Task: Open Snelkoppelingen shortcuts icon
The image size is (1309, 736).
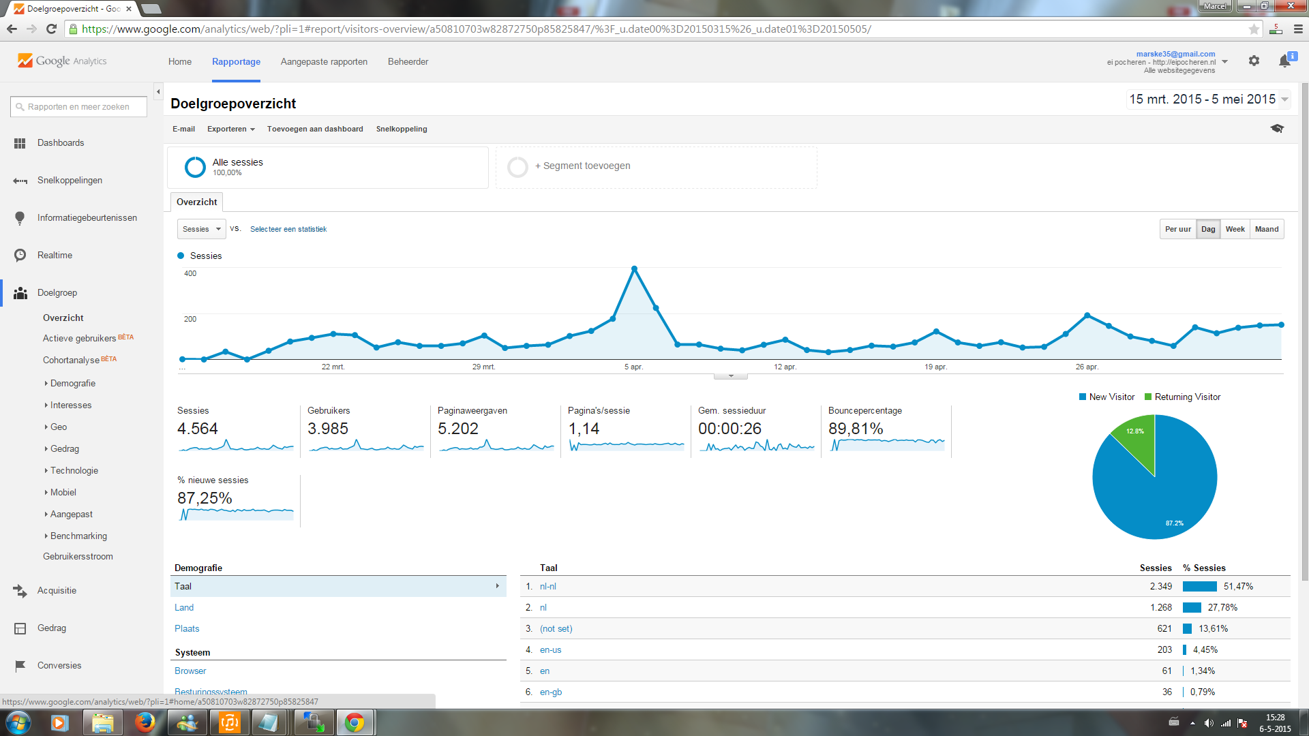Action: click(x=20, y=181)
